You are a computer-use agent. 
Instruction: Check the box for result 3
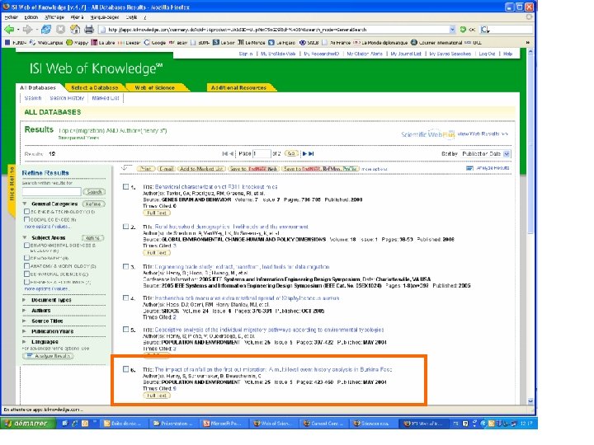pos(125,266)
